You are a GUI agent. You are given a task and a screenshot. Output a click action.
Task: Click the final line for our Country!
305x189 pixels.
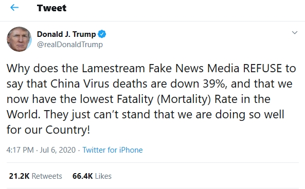pyautogui.click(x=48, y=130)
